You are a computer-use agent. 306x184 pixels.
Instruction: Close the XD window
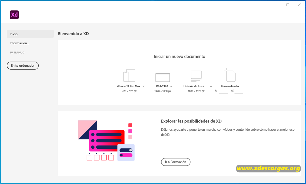299,5
